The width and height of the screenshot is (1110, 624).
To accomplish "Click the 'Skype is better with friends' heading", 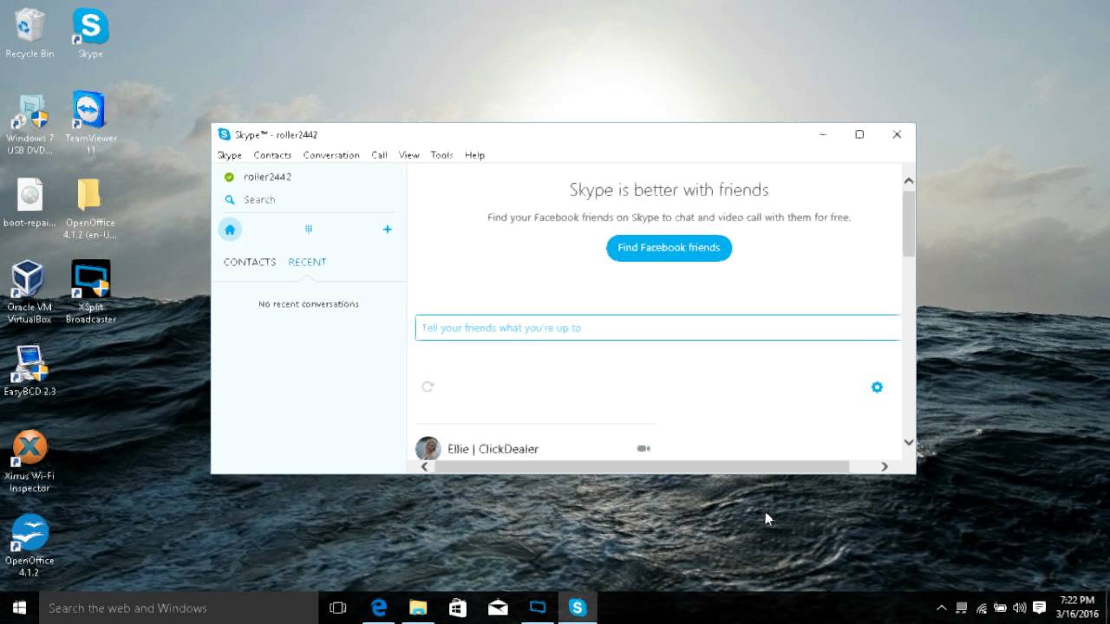I will tap(669, 190).
